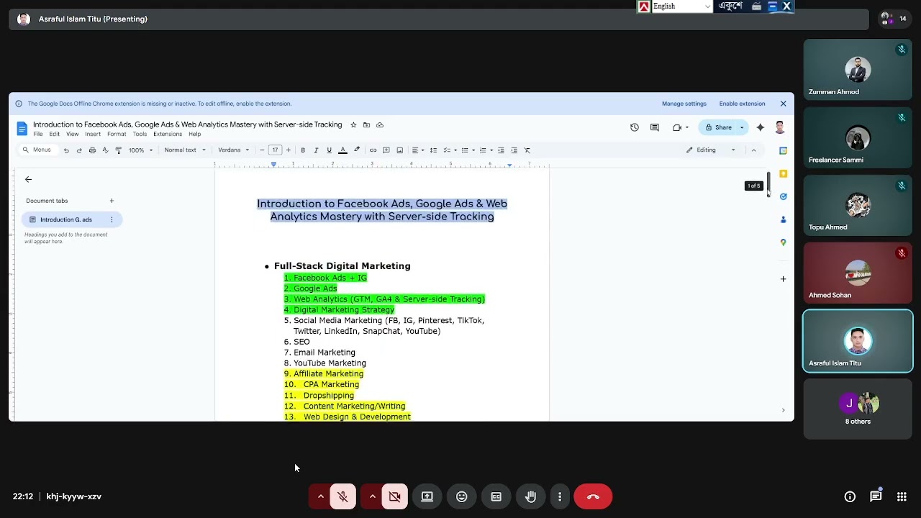The height and width of the screenshot is (518, 921).
Task: Click the Docs home logo icon
Action: 22,128
